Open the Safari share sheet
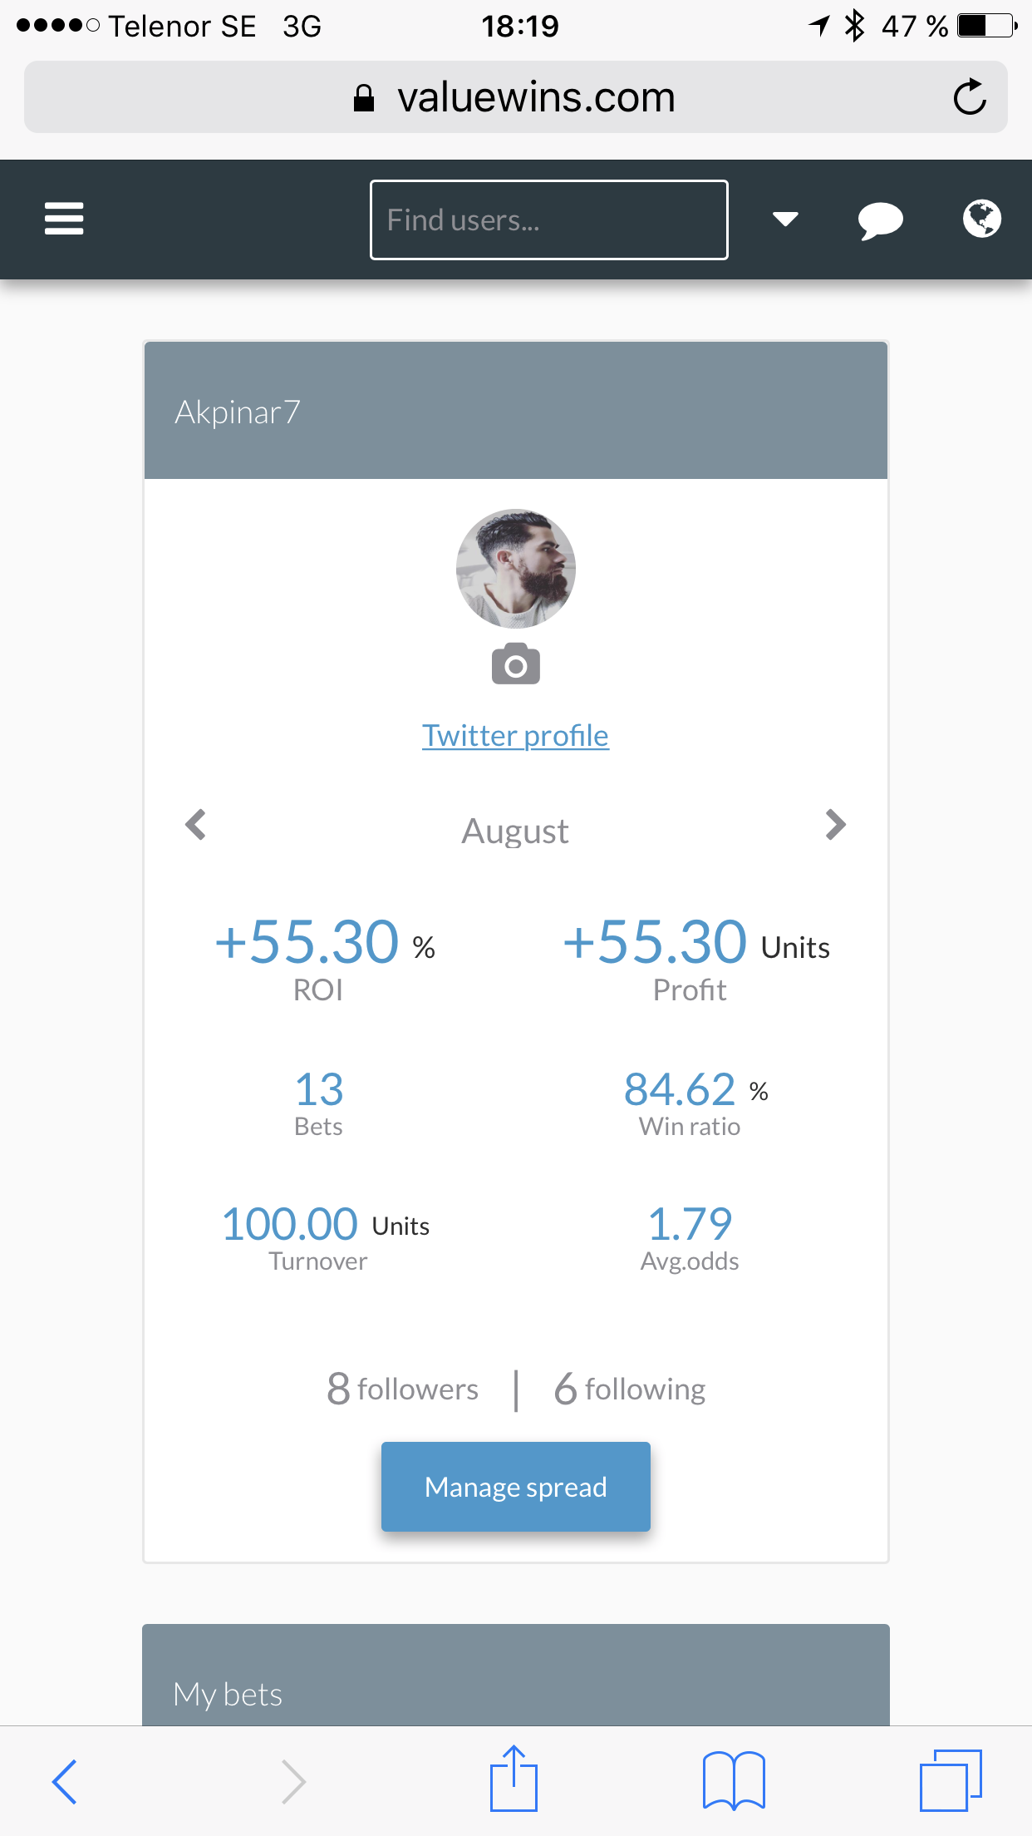Viewport: 1032px width, 1836px height. coord(514,1778)
